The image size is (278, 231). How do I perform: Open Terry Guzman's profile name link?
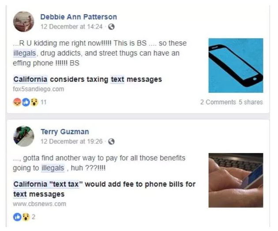(65, 132)
